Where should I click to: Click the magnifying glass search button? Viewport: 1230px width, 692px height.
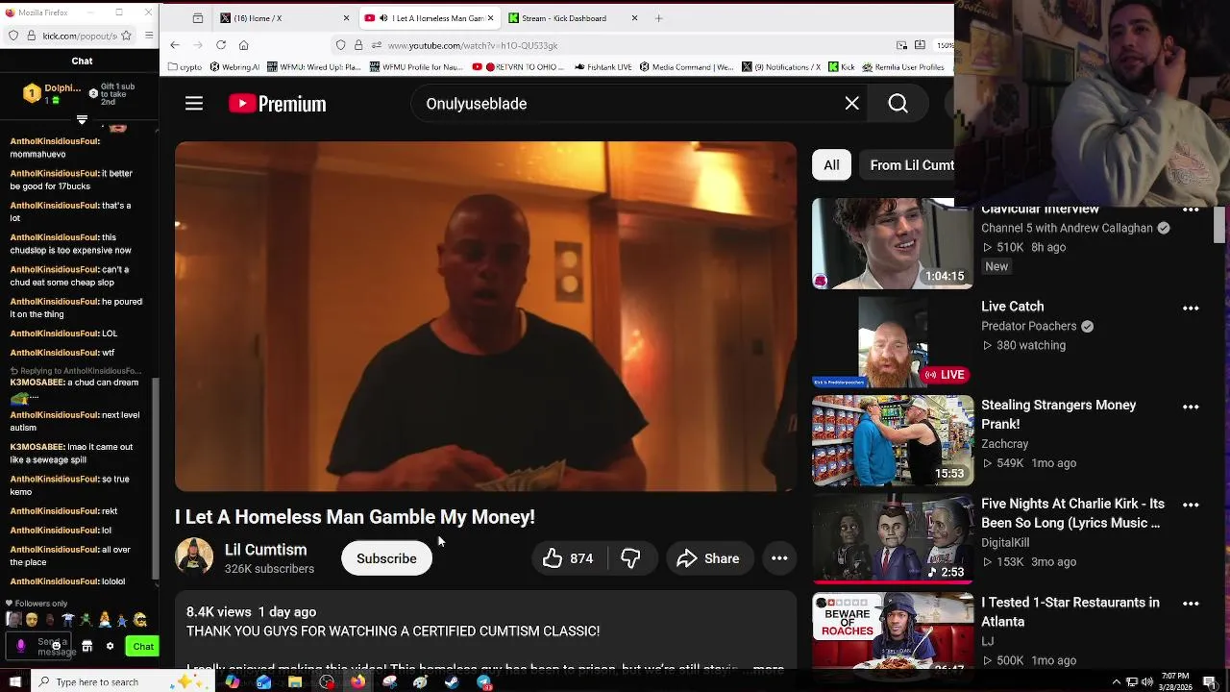click(898, 104)
